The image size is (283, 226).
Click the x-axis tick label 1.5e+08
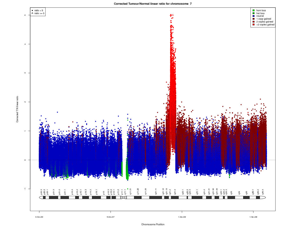253,217
